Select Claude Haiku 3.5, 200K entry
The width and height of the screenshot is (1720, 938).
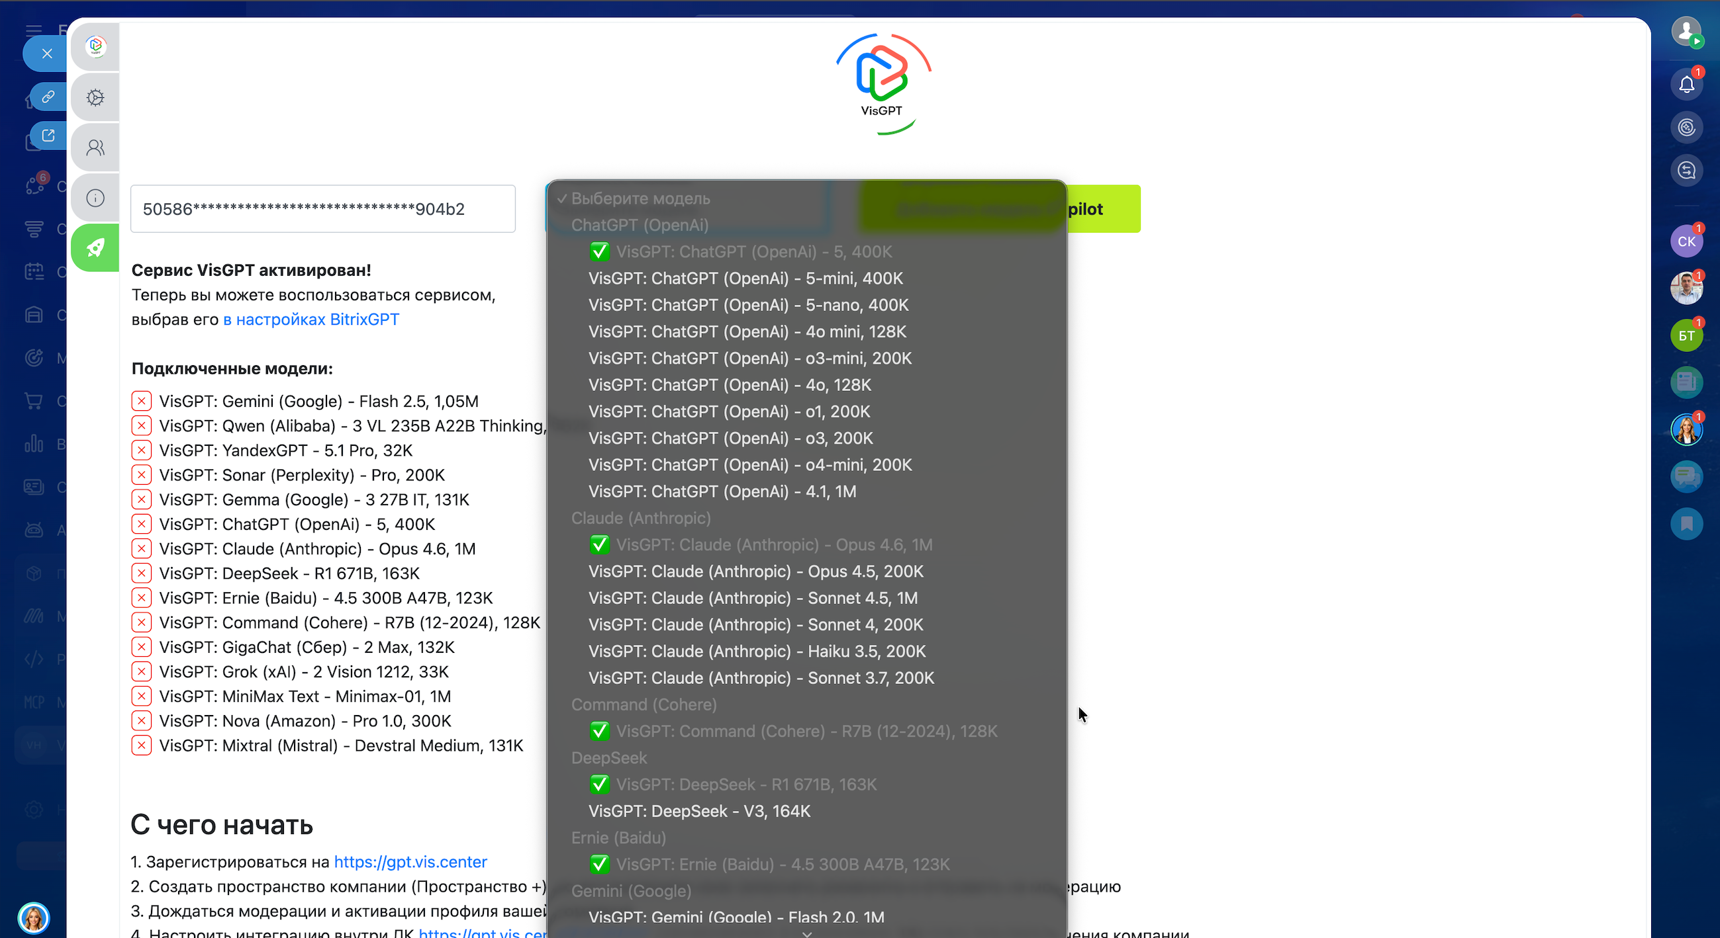pos(757,651)
